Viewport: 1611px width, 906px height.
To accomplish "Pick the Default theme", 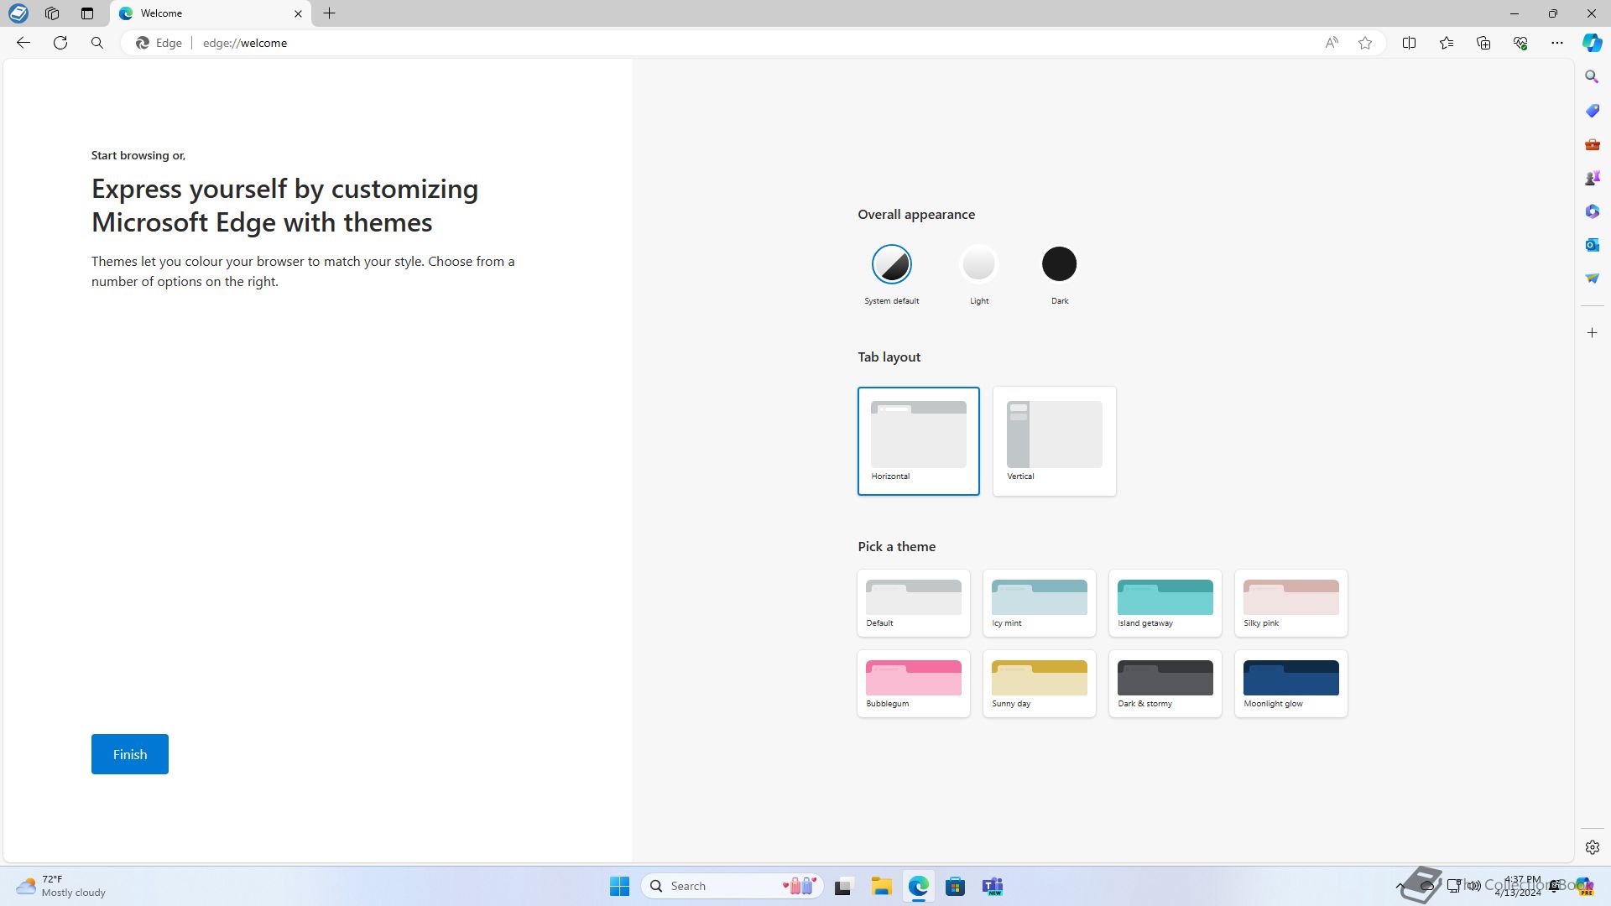I will coord(913,603).
